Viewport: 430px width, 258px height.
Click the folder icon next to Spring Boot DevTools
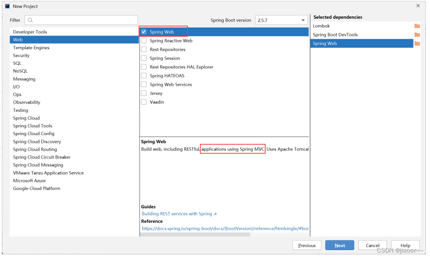click(x=417, y=35)
